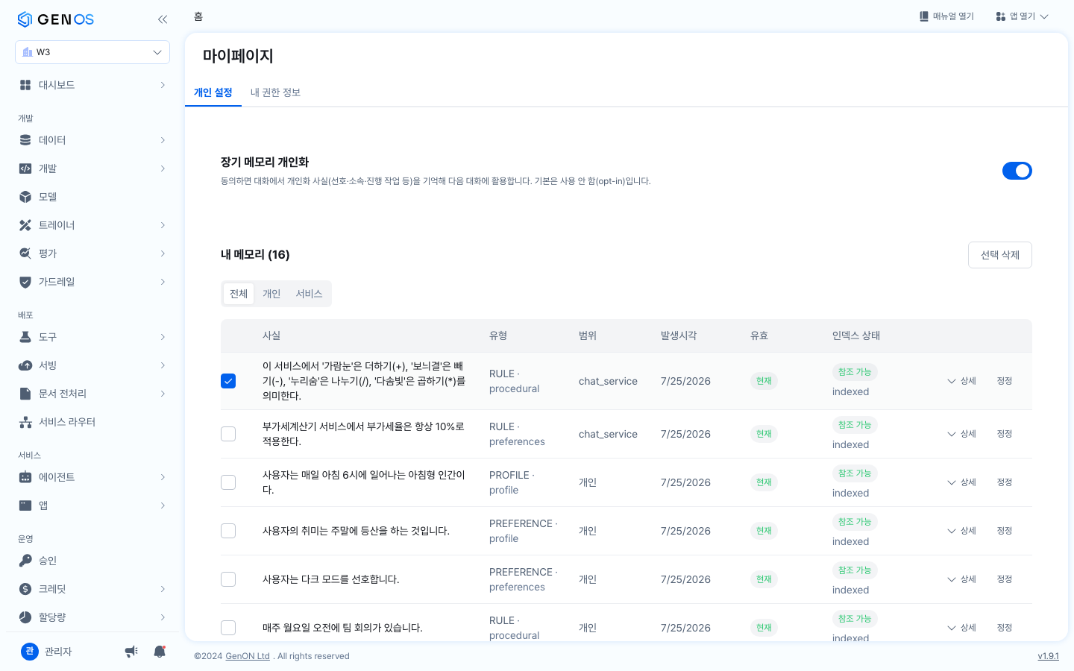Filter memories by 서비스 tab
Viewport: 1074px width, 671px height.
309,294
